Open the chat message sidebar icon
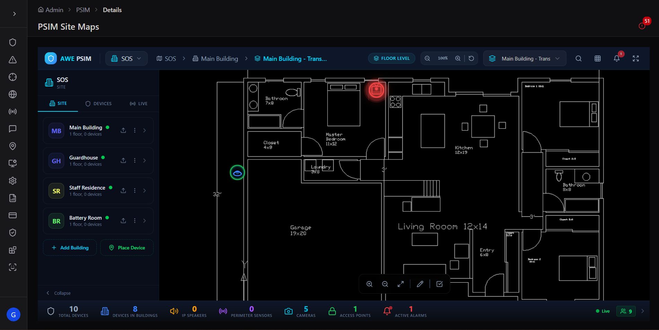659x330 pixels. [x=13, y=129]
